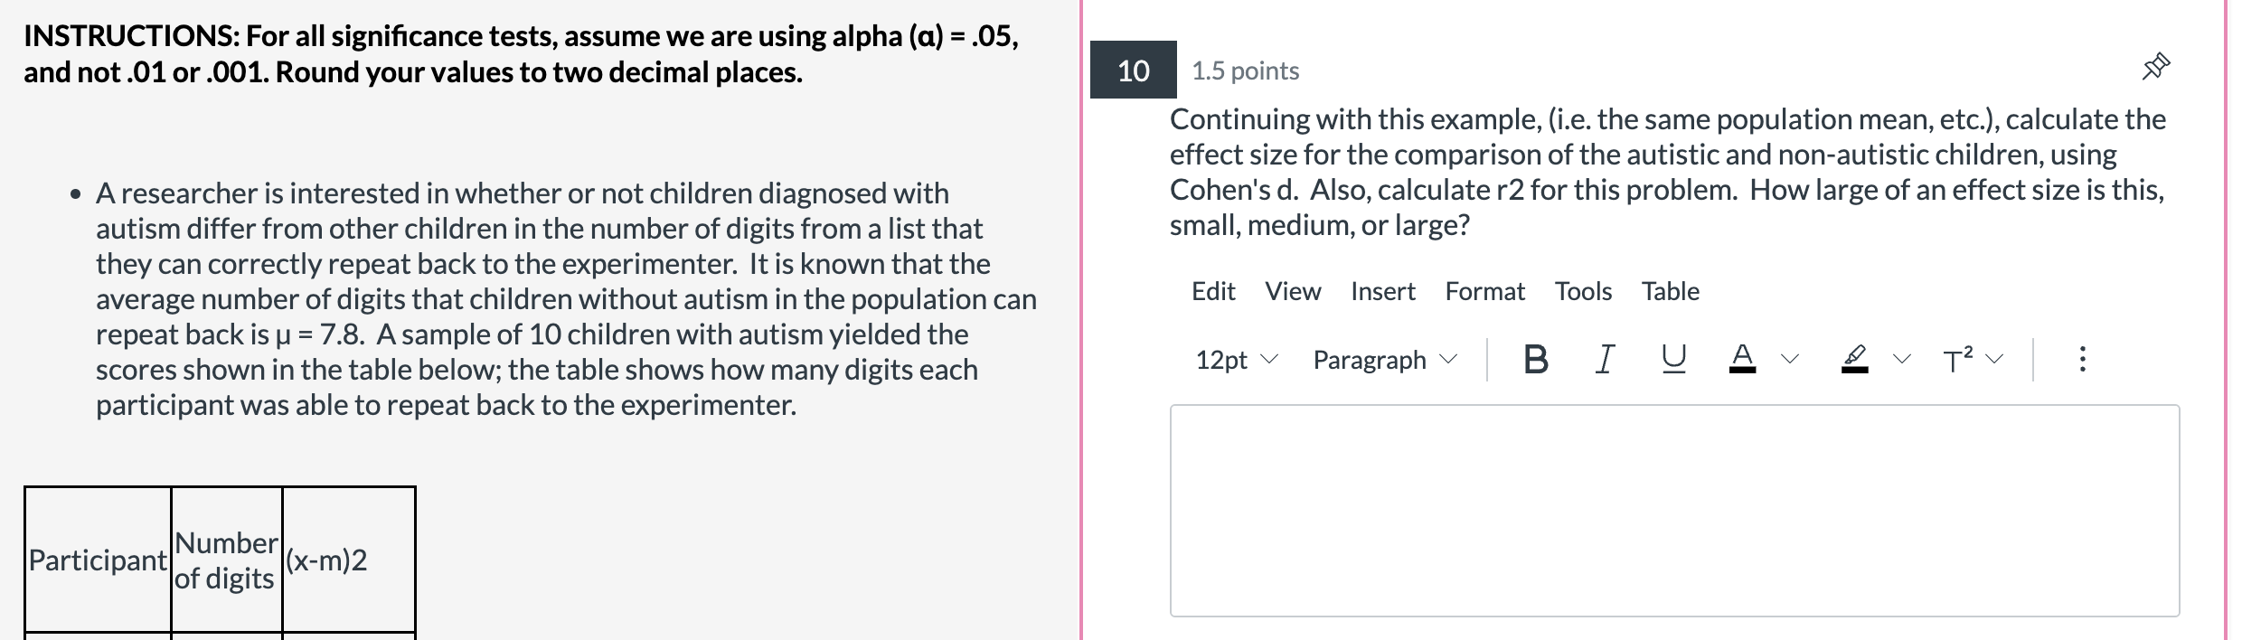
Task: Pin question 10 with the pushpin icon
Action: pyautogui.click(x=2155, y=68)
